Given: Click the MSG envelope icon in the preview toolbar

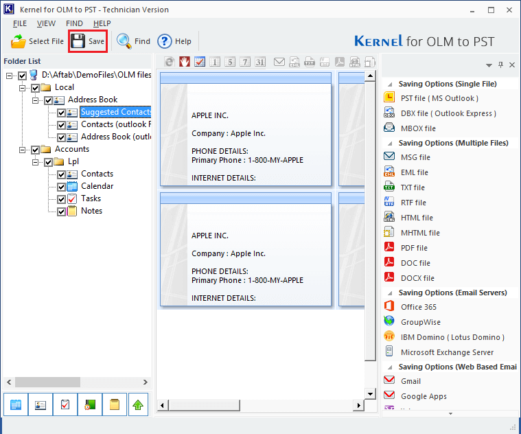Looking at the screenshot, I should tap(279, 62).
